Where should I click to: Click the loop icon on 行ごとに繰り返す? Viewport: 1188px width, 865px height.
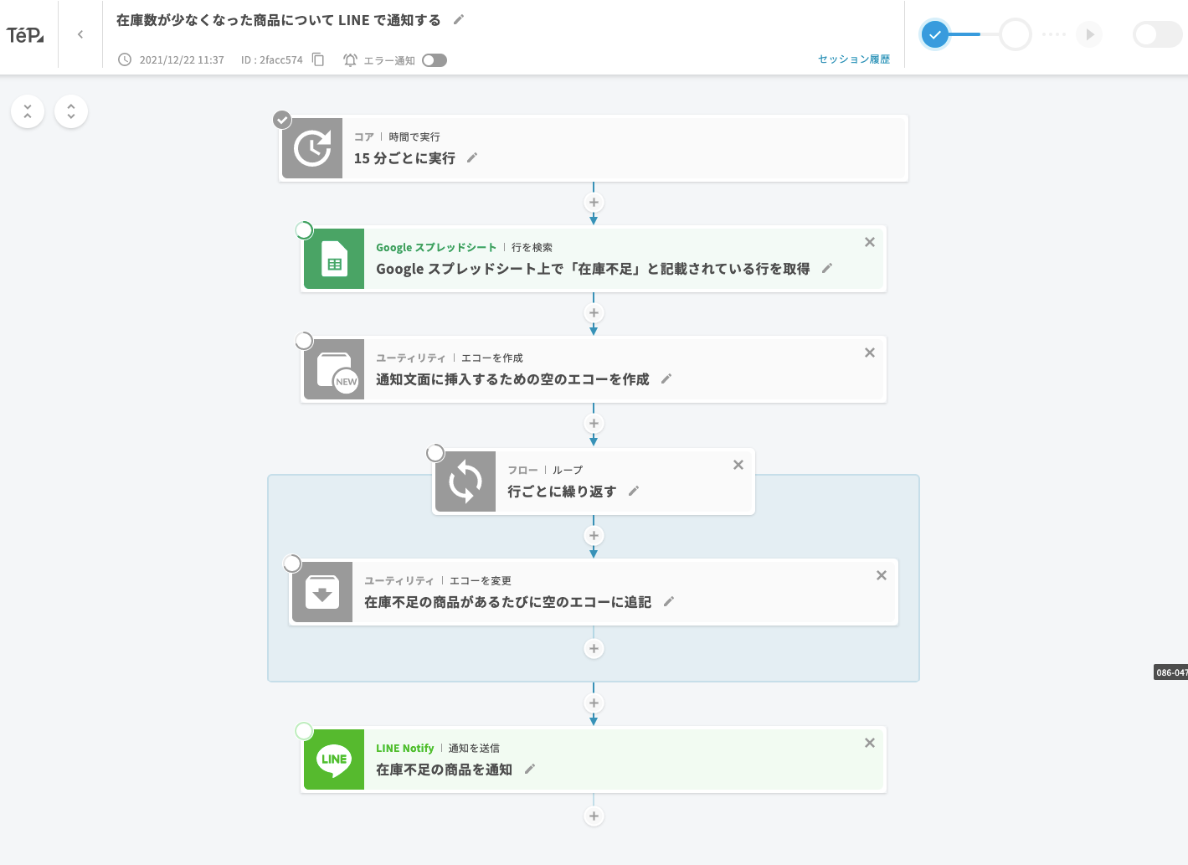[465, 481]
